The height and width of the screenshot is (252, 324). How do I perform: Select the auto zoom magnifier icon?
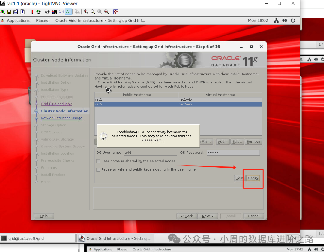pyautogui.click(x=106, y=12)
